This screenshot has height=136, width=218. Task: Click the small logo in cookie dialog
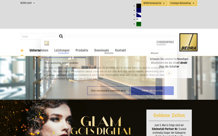click(47, 43)
